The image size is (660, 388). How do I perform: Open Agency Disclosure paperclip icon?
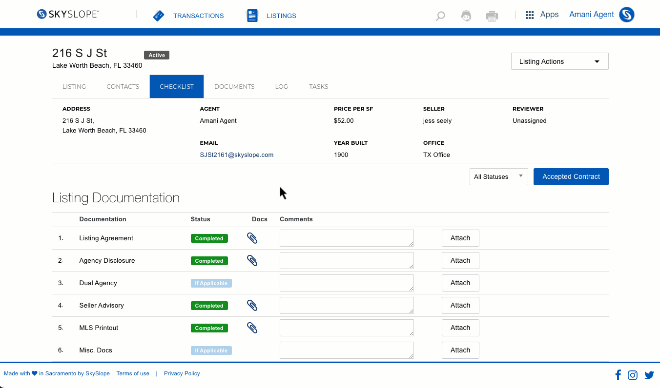252,260
